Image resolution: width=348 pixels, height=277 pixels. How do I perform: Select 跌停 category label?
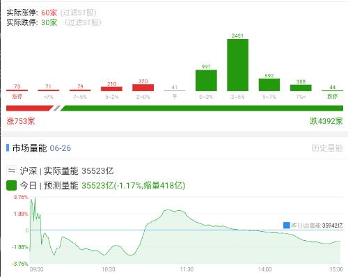pos(332,97)
